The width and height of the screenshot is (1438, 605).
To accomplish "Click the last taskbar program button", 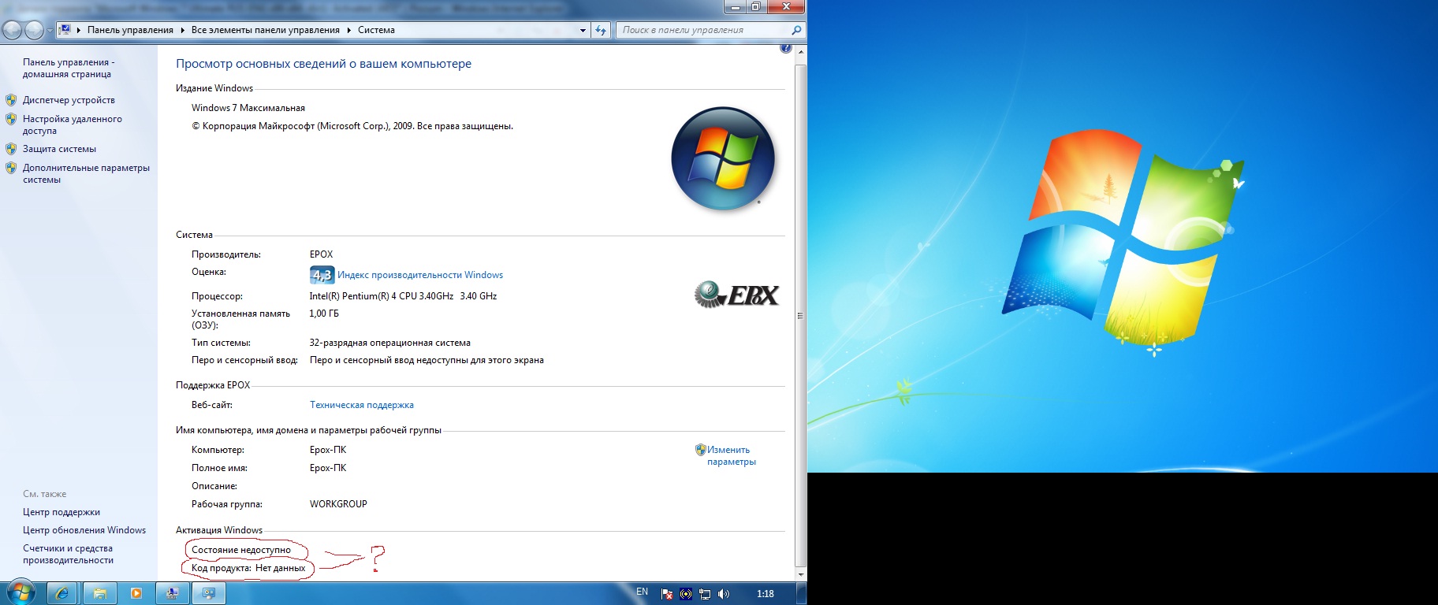I will [x=209, y=593].
